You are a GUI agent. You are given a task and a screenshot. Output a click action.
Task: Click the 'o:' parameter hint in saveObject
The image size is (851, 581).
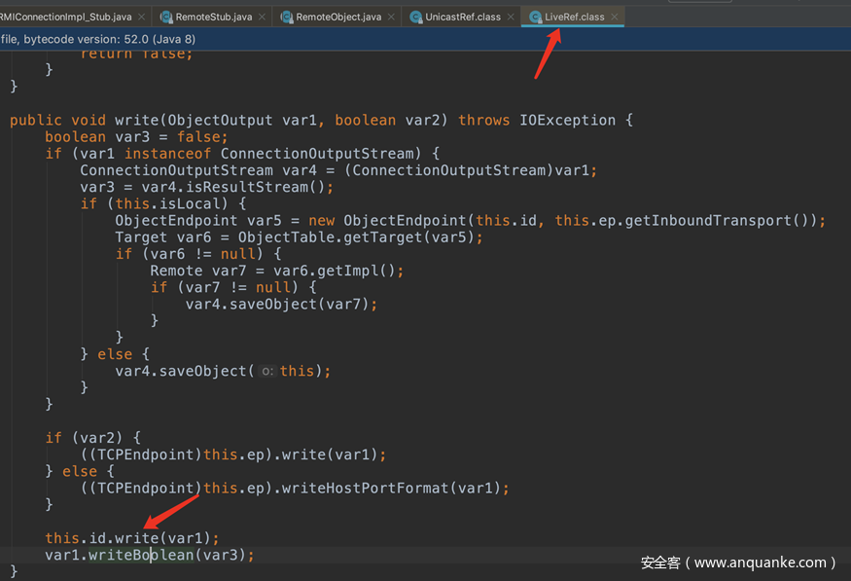pyautogui.click(x=268, y=372)
